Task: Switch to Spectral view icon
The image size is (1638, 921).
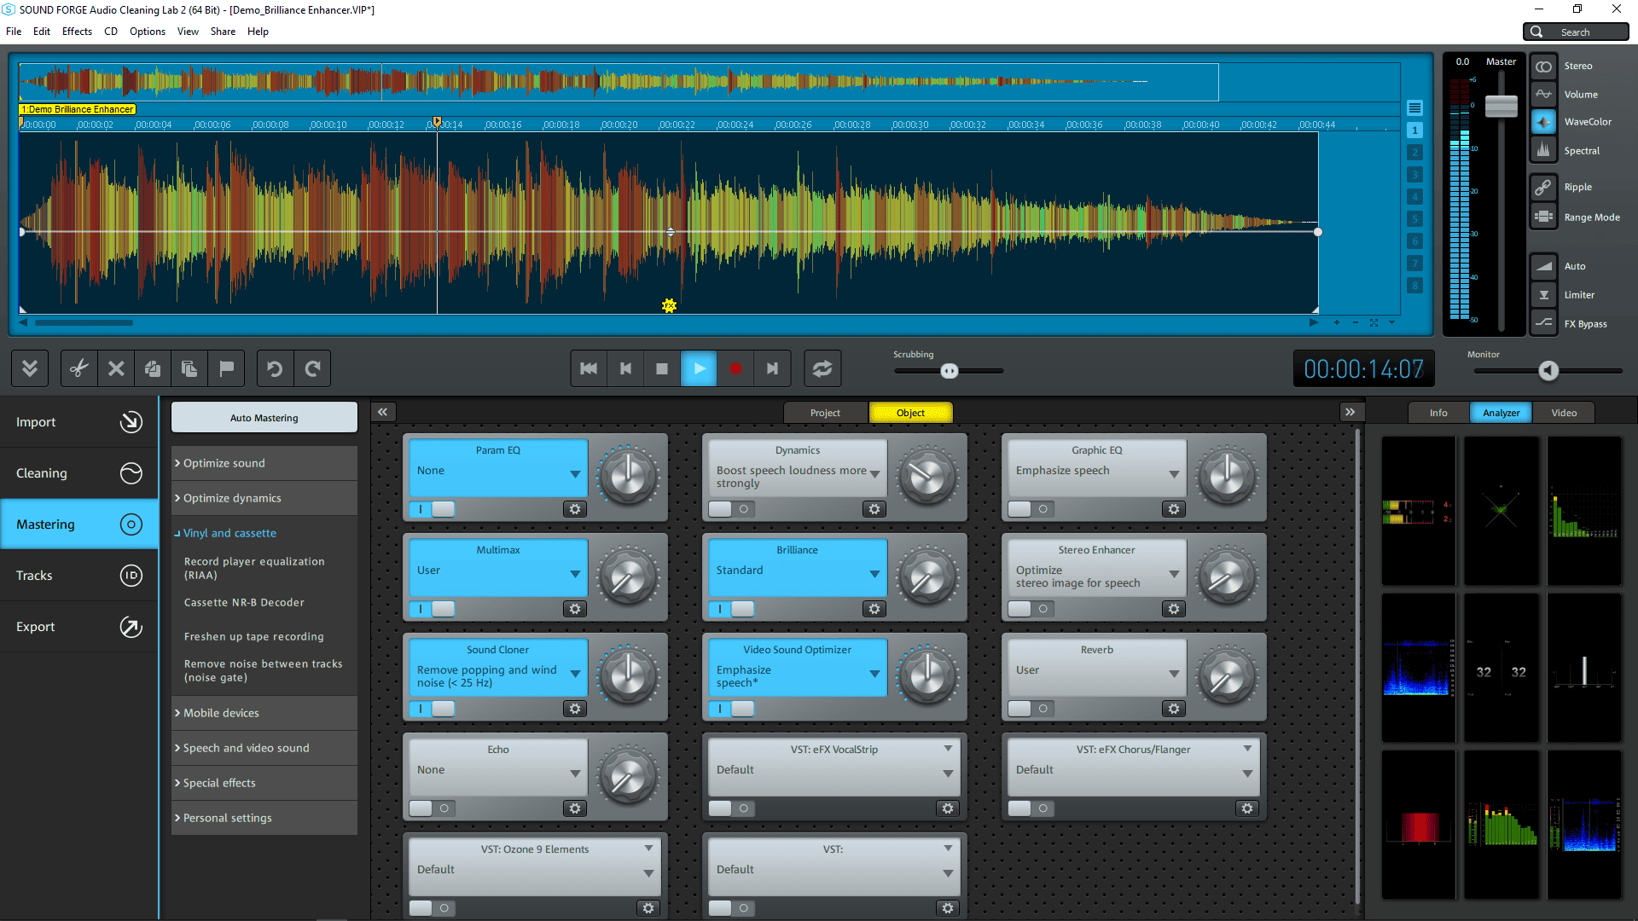Action: point(1543,150)
